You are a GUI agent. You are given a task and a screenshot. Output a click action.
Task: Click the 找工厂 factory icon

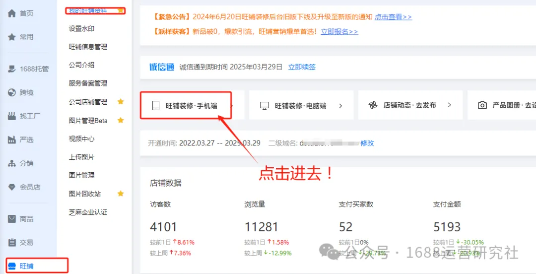click(12, 116)
